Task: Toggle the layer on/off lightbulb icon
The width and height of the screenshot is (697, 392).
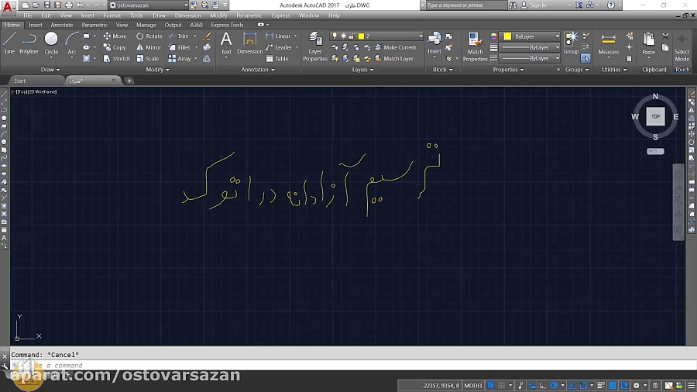Action: 335,36
